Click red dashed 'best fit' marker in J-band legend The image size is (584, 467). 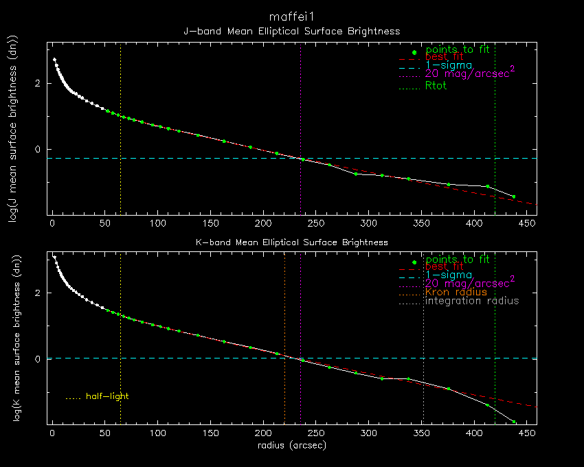coord(409,60)
